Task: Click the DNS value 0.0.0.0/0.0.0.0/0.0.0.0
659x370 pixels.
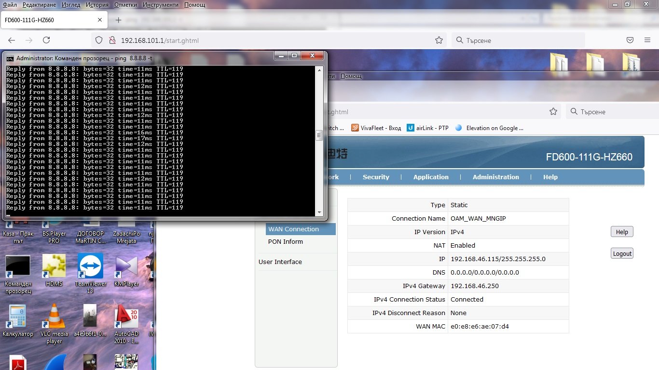Action: point(485,272)
